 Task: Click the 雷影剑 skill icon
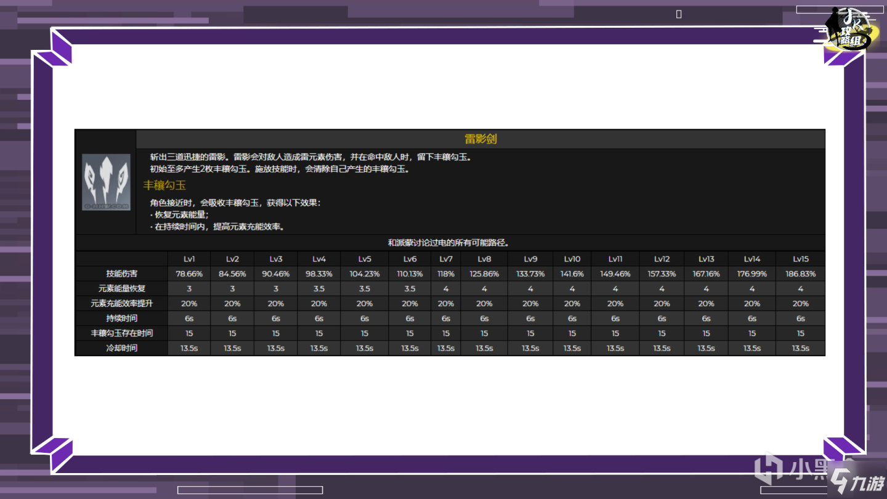107,182
